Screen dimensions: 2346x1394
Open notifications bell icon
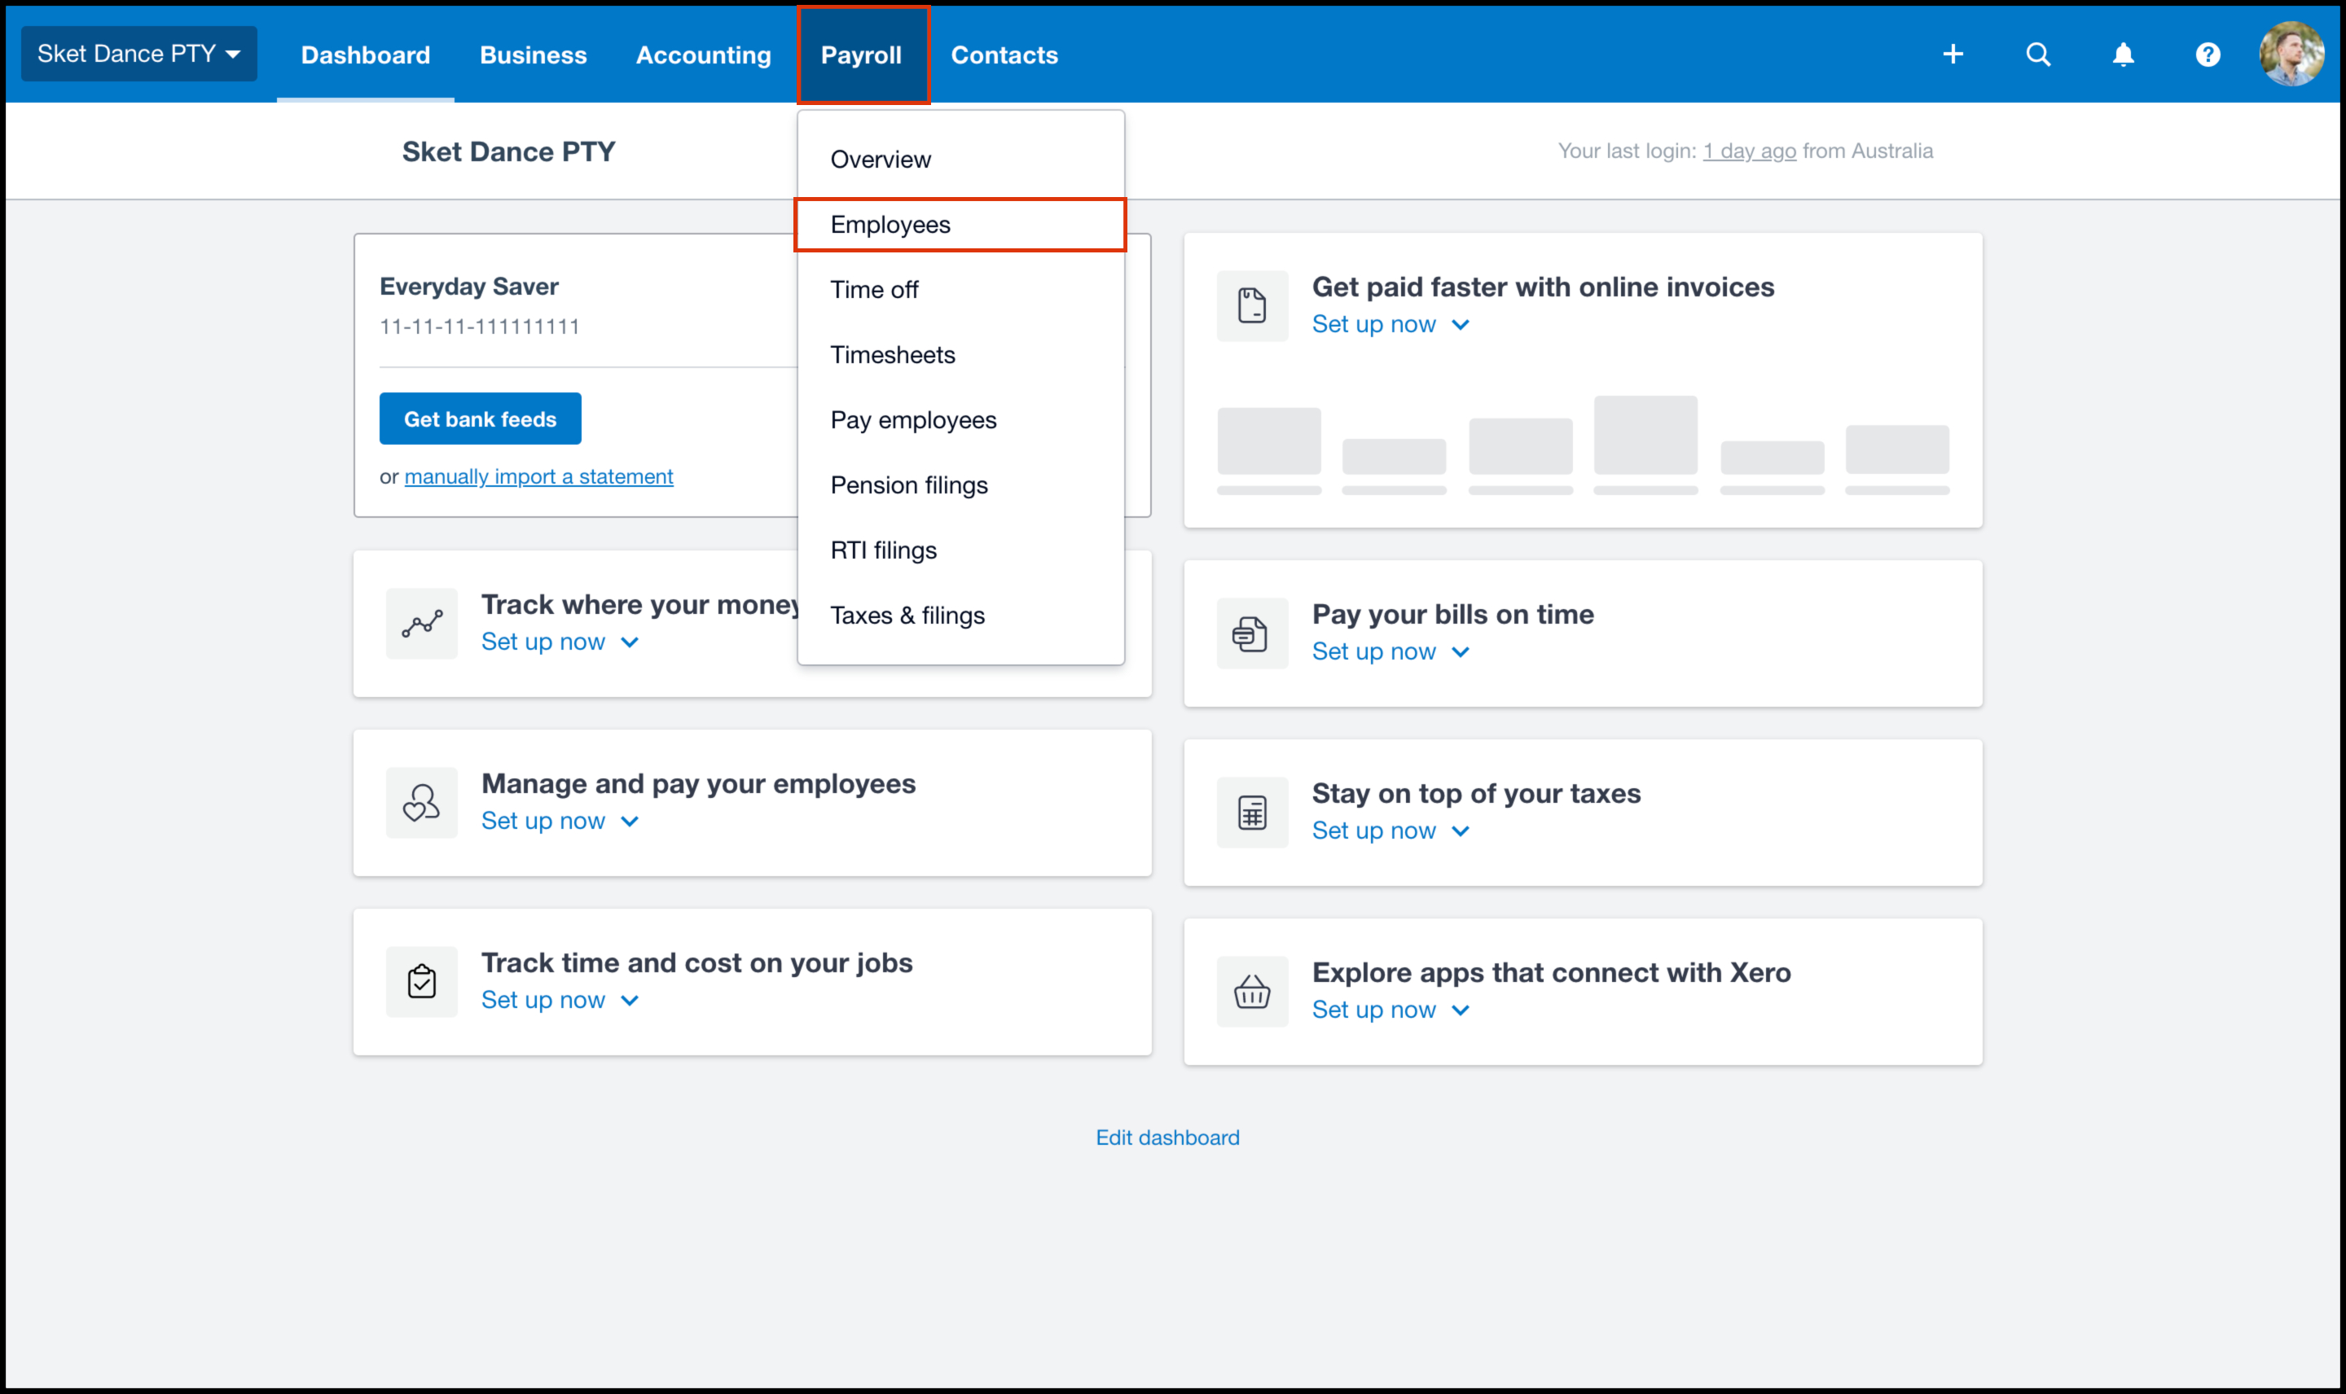pyautogui.click(x=2122, y=55)
